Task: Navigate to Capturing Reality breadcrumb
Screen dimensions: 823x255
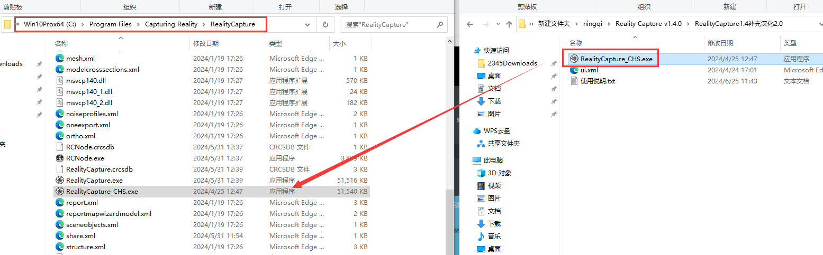Action: [171, 24]
